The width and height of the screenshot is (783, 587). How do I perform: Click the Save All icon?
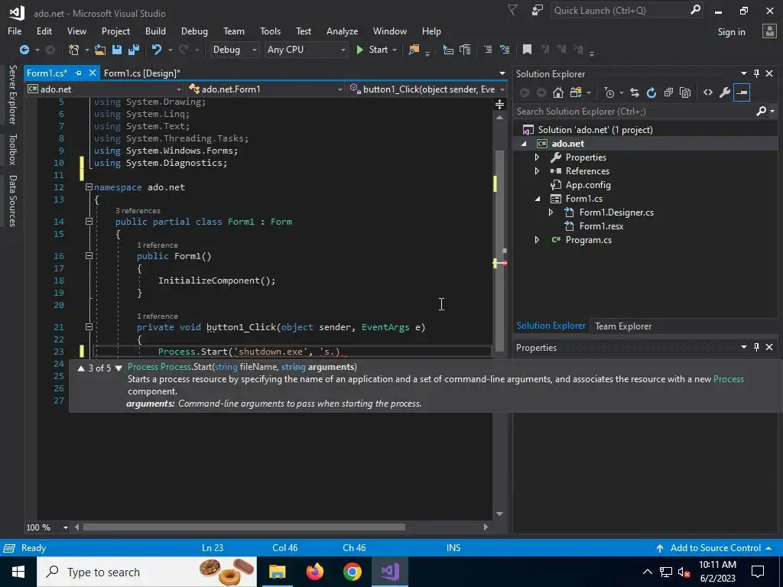[133, 50]
